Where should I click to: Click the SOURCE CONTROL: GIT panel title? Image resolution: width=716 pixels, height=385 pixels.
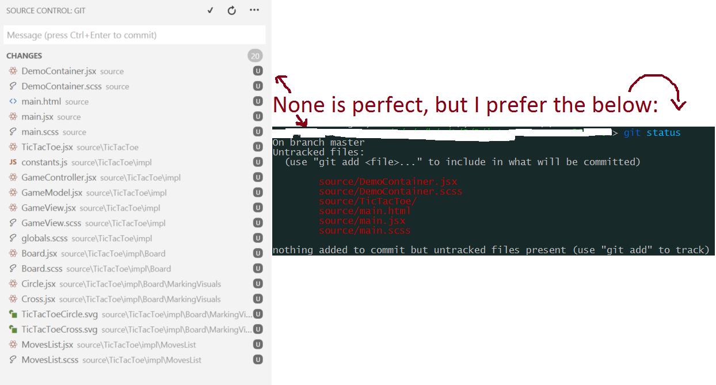(x=46, y=10)
